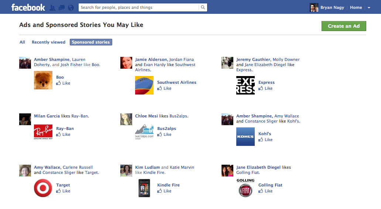Click the search magnifier icon
381x209 pixels.
click(203, 7)
